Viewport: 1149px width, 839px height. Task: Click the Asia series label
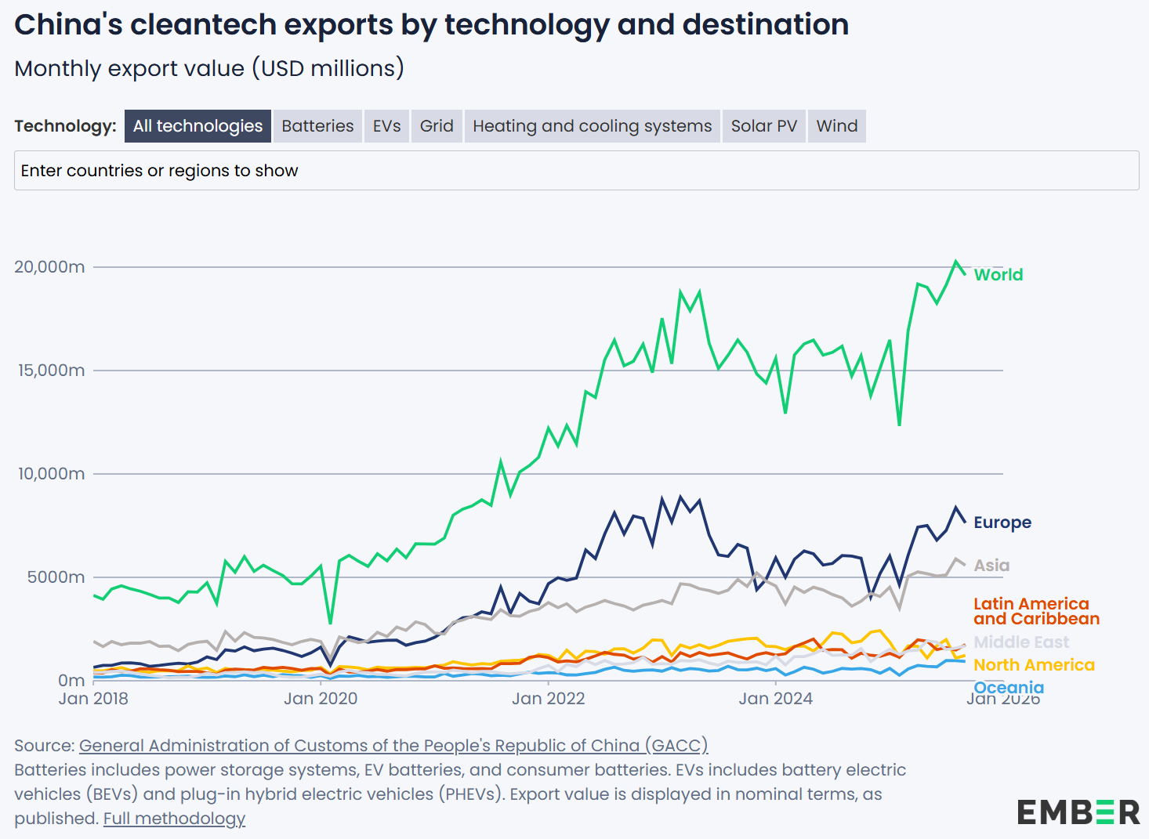coord(990,565)
